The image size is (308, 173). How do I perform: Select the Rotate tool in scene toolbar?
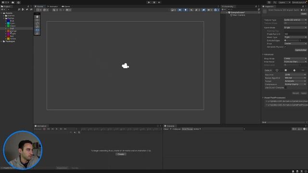pyautogui.click(x=37, y=24)
